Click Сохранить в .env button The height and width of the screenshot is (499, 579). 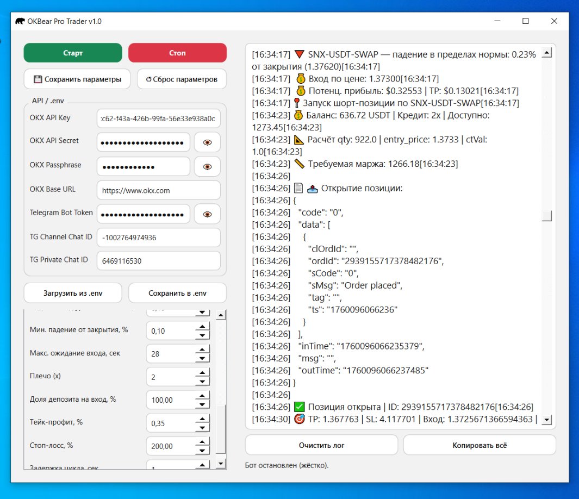pyautogui.click(x=177, y=293)
